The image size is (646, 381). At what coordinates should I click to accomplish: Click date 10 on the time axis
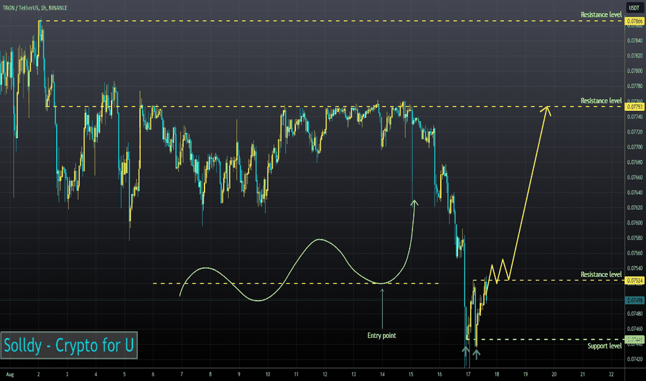(x=268, y=374)
